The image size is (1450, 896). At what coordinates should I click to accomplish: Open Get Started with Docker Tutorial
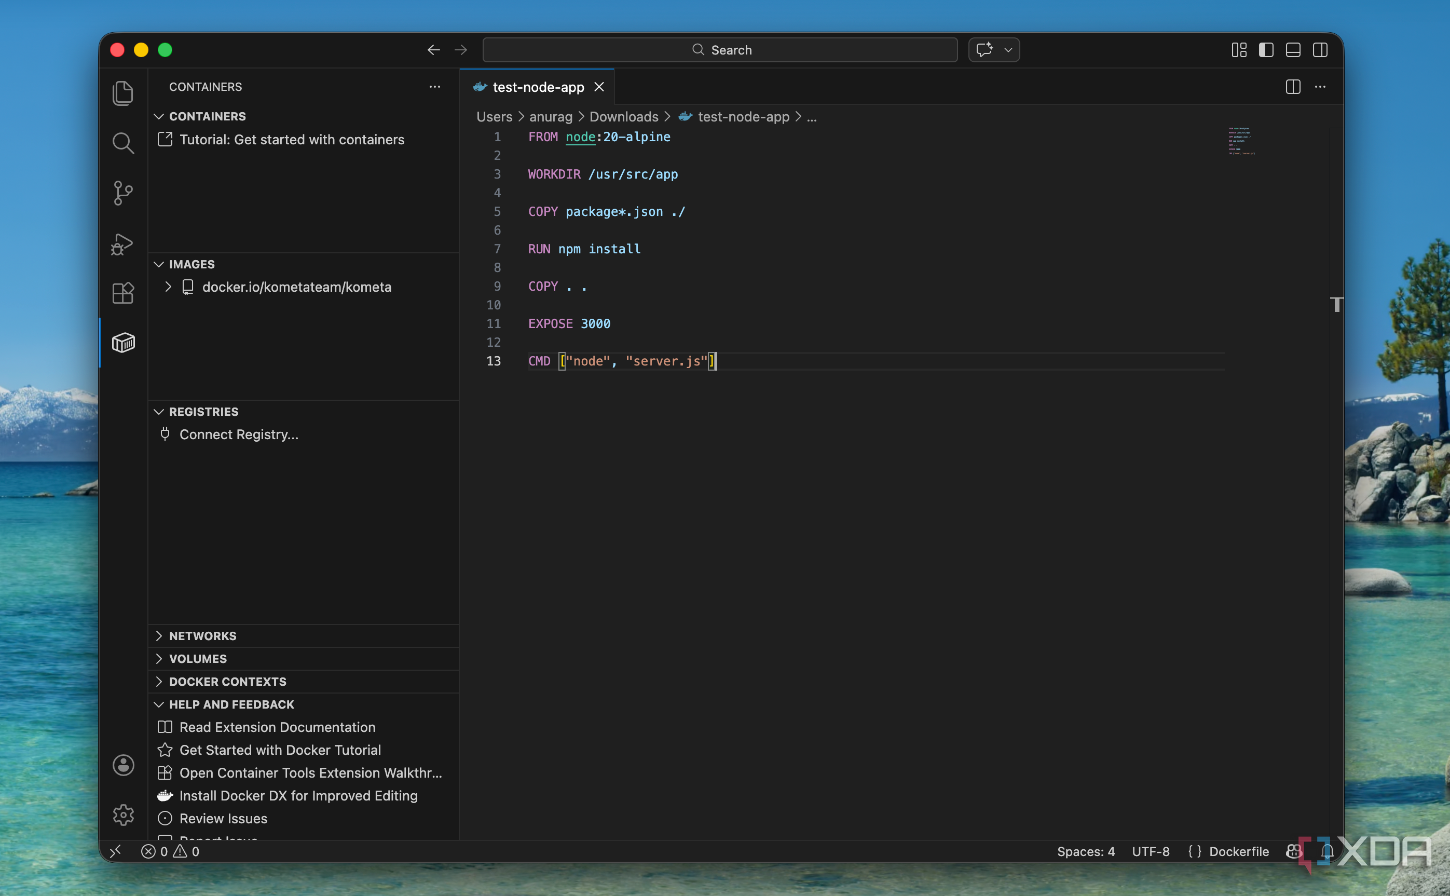[x=280, y=750]
